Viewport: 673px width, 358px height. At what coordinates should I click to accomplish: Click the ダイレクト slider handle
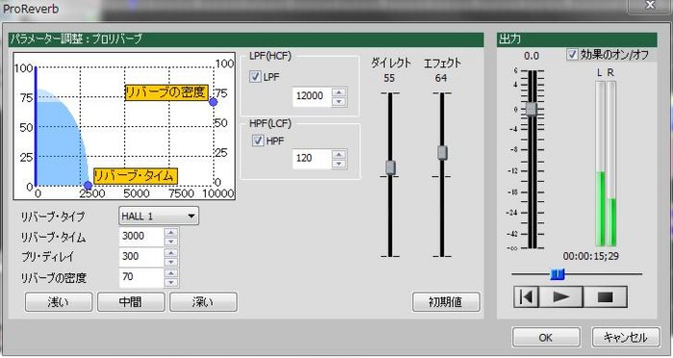coord(390,167)
